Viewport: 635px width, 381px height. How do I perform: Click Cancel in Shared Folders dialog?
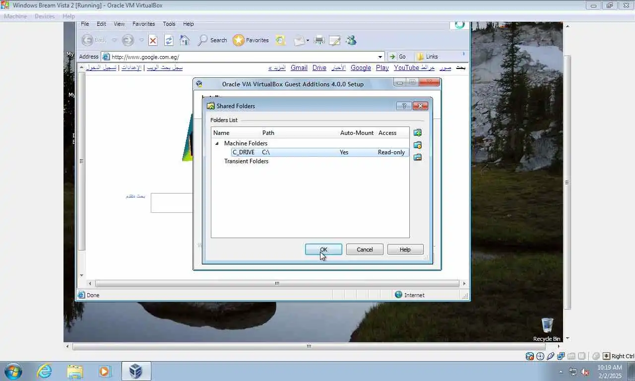click(x=365, y=250)
